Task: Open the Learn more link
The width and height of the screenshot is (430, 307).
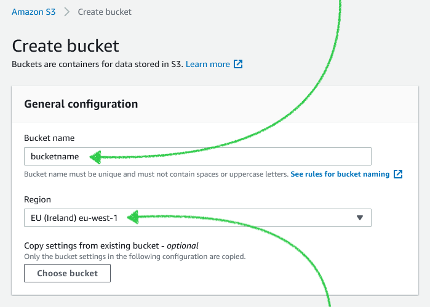Action: coord(207,64)
